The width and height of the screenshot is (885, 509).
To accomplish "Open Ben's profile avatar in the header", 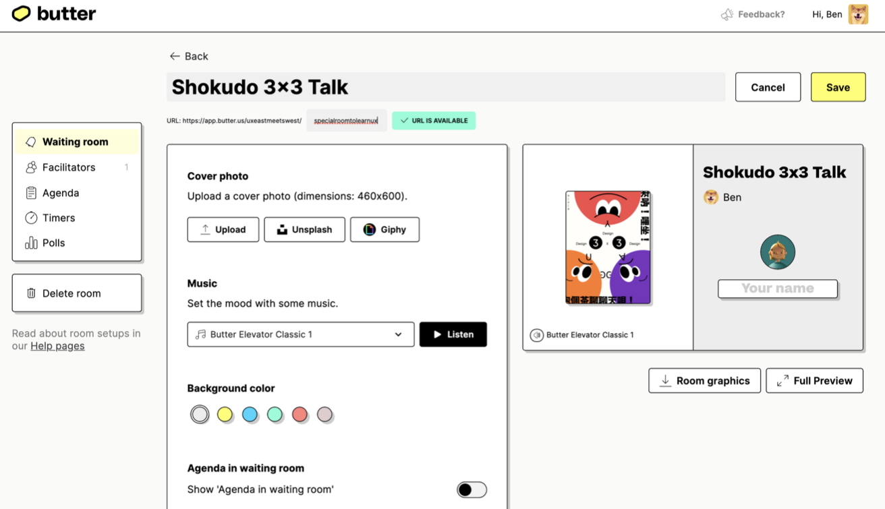I will click(x=858, y=14).
